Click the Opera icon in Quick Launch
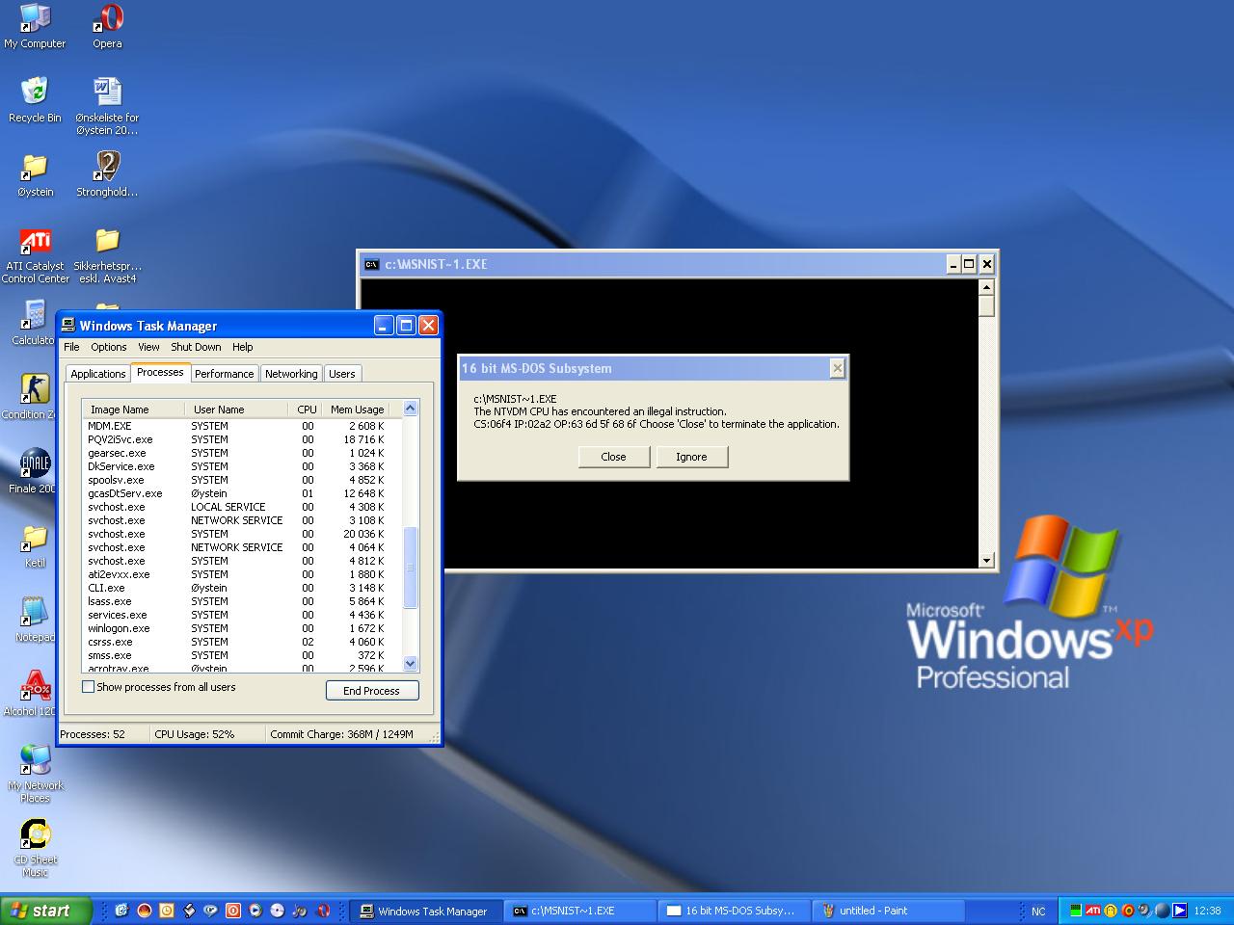 pos(324,911)
